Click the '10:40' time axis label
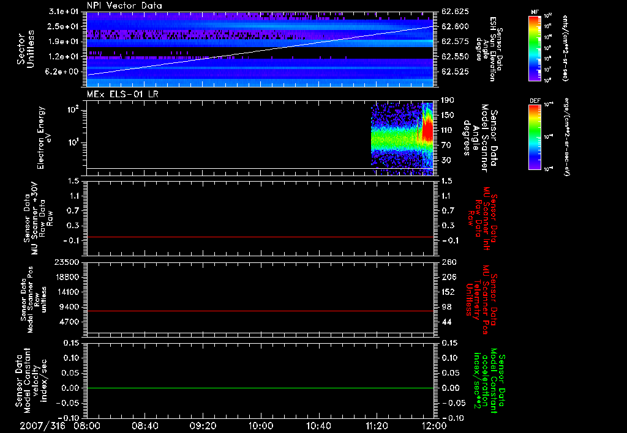The height and width of the screenshot is (433, 627). (318, 426)
